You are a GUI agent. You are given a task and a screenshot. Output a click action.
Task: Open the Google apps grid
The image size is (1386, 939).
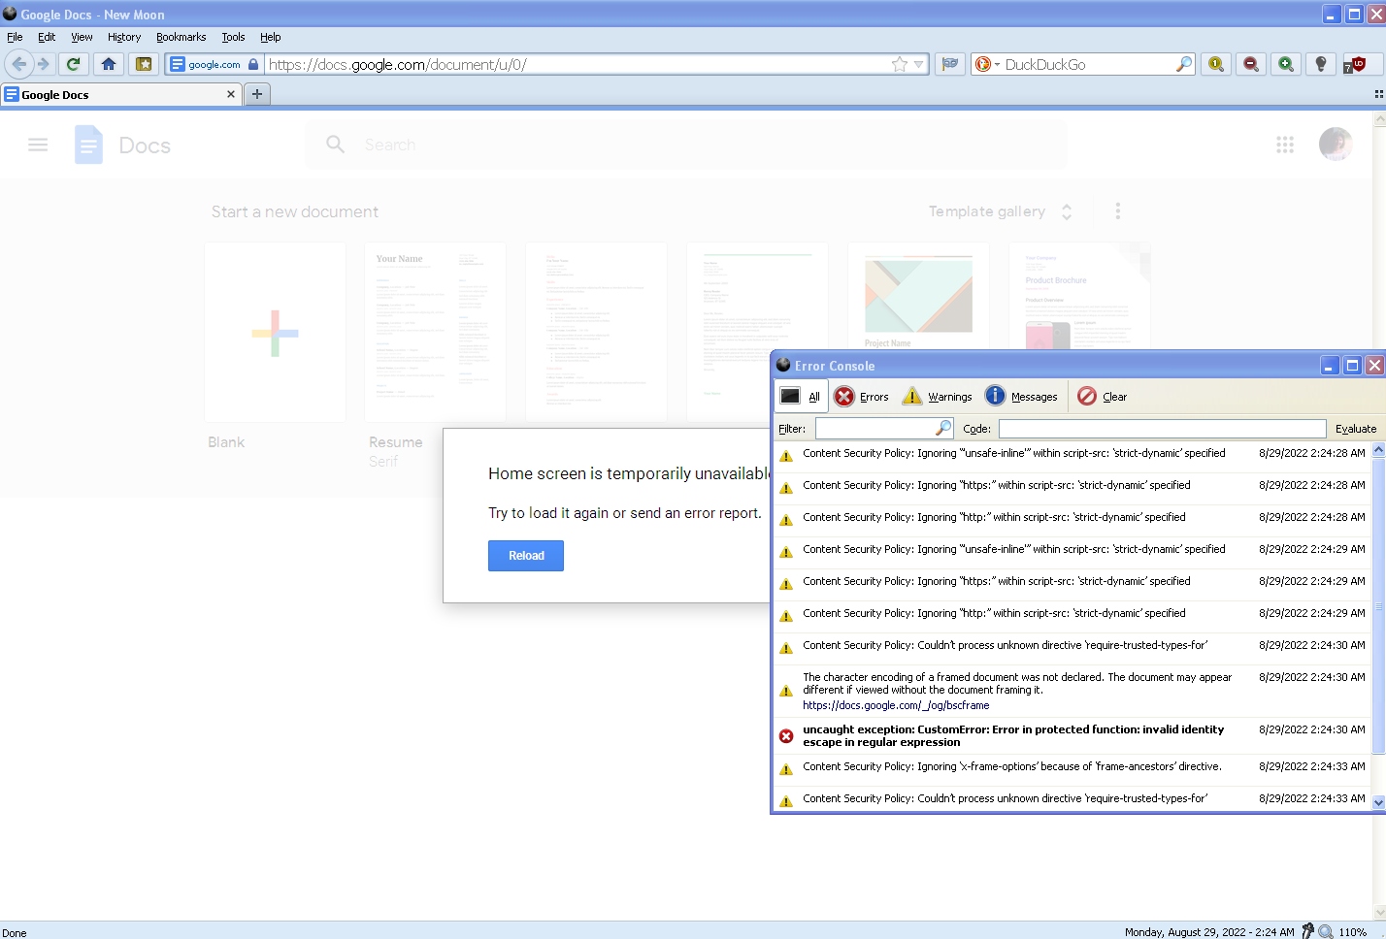point(1285,145)
